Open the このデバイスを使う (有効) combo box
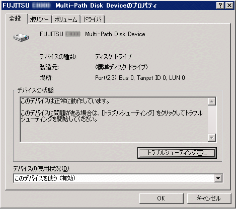 coord(118,178)
